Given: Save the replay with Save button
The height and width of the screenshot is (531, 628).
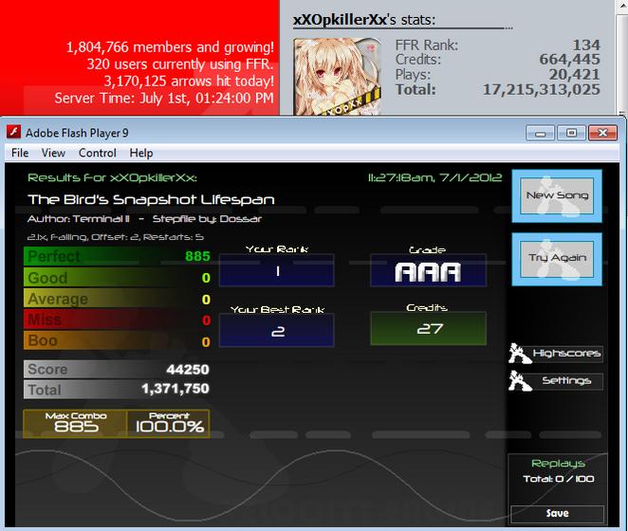Looking at the screenshot, I should coord(557,513).
